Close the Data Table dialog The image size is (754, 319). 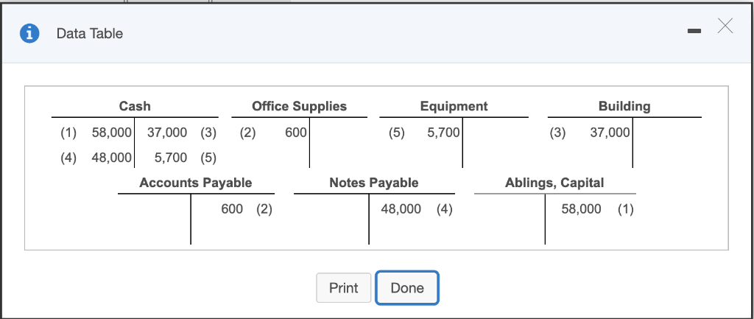point(725,26)
